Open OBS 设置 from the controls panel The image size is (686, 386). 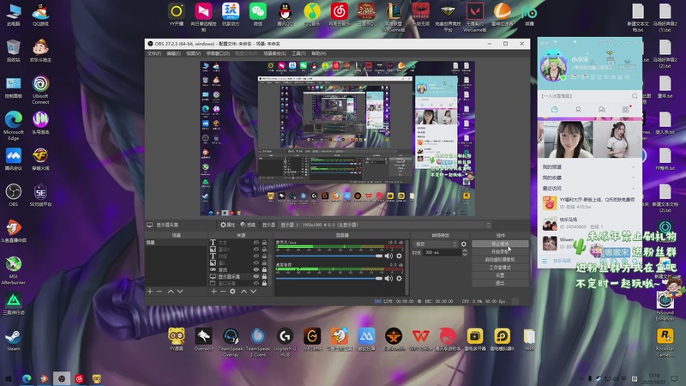[x=500, y=275]
